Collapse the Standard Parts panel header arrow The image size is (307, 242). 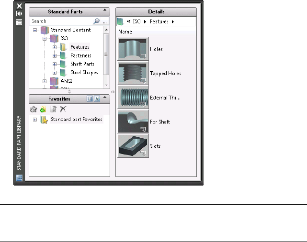coord(105,10)
